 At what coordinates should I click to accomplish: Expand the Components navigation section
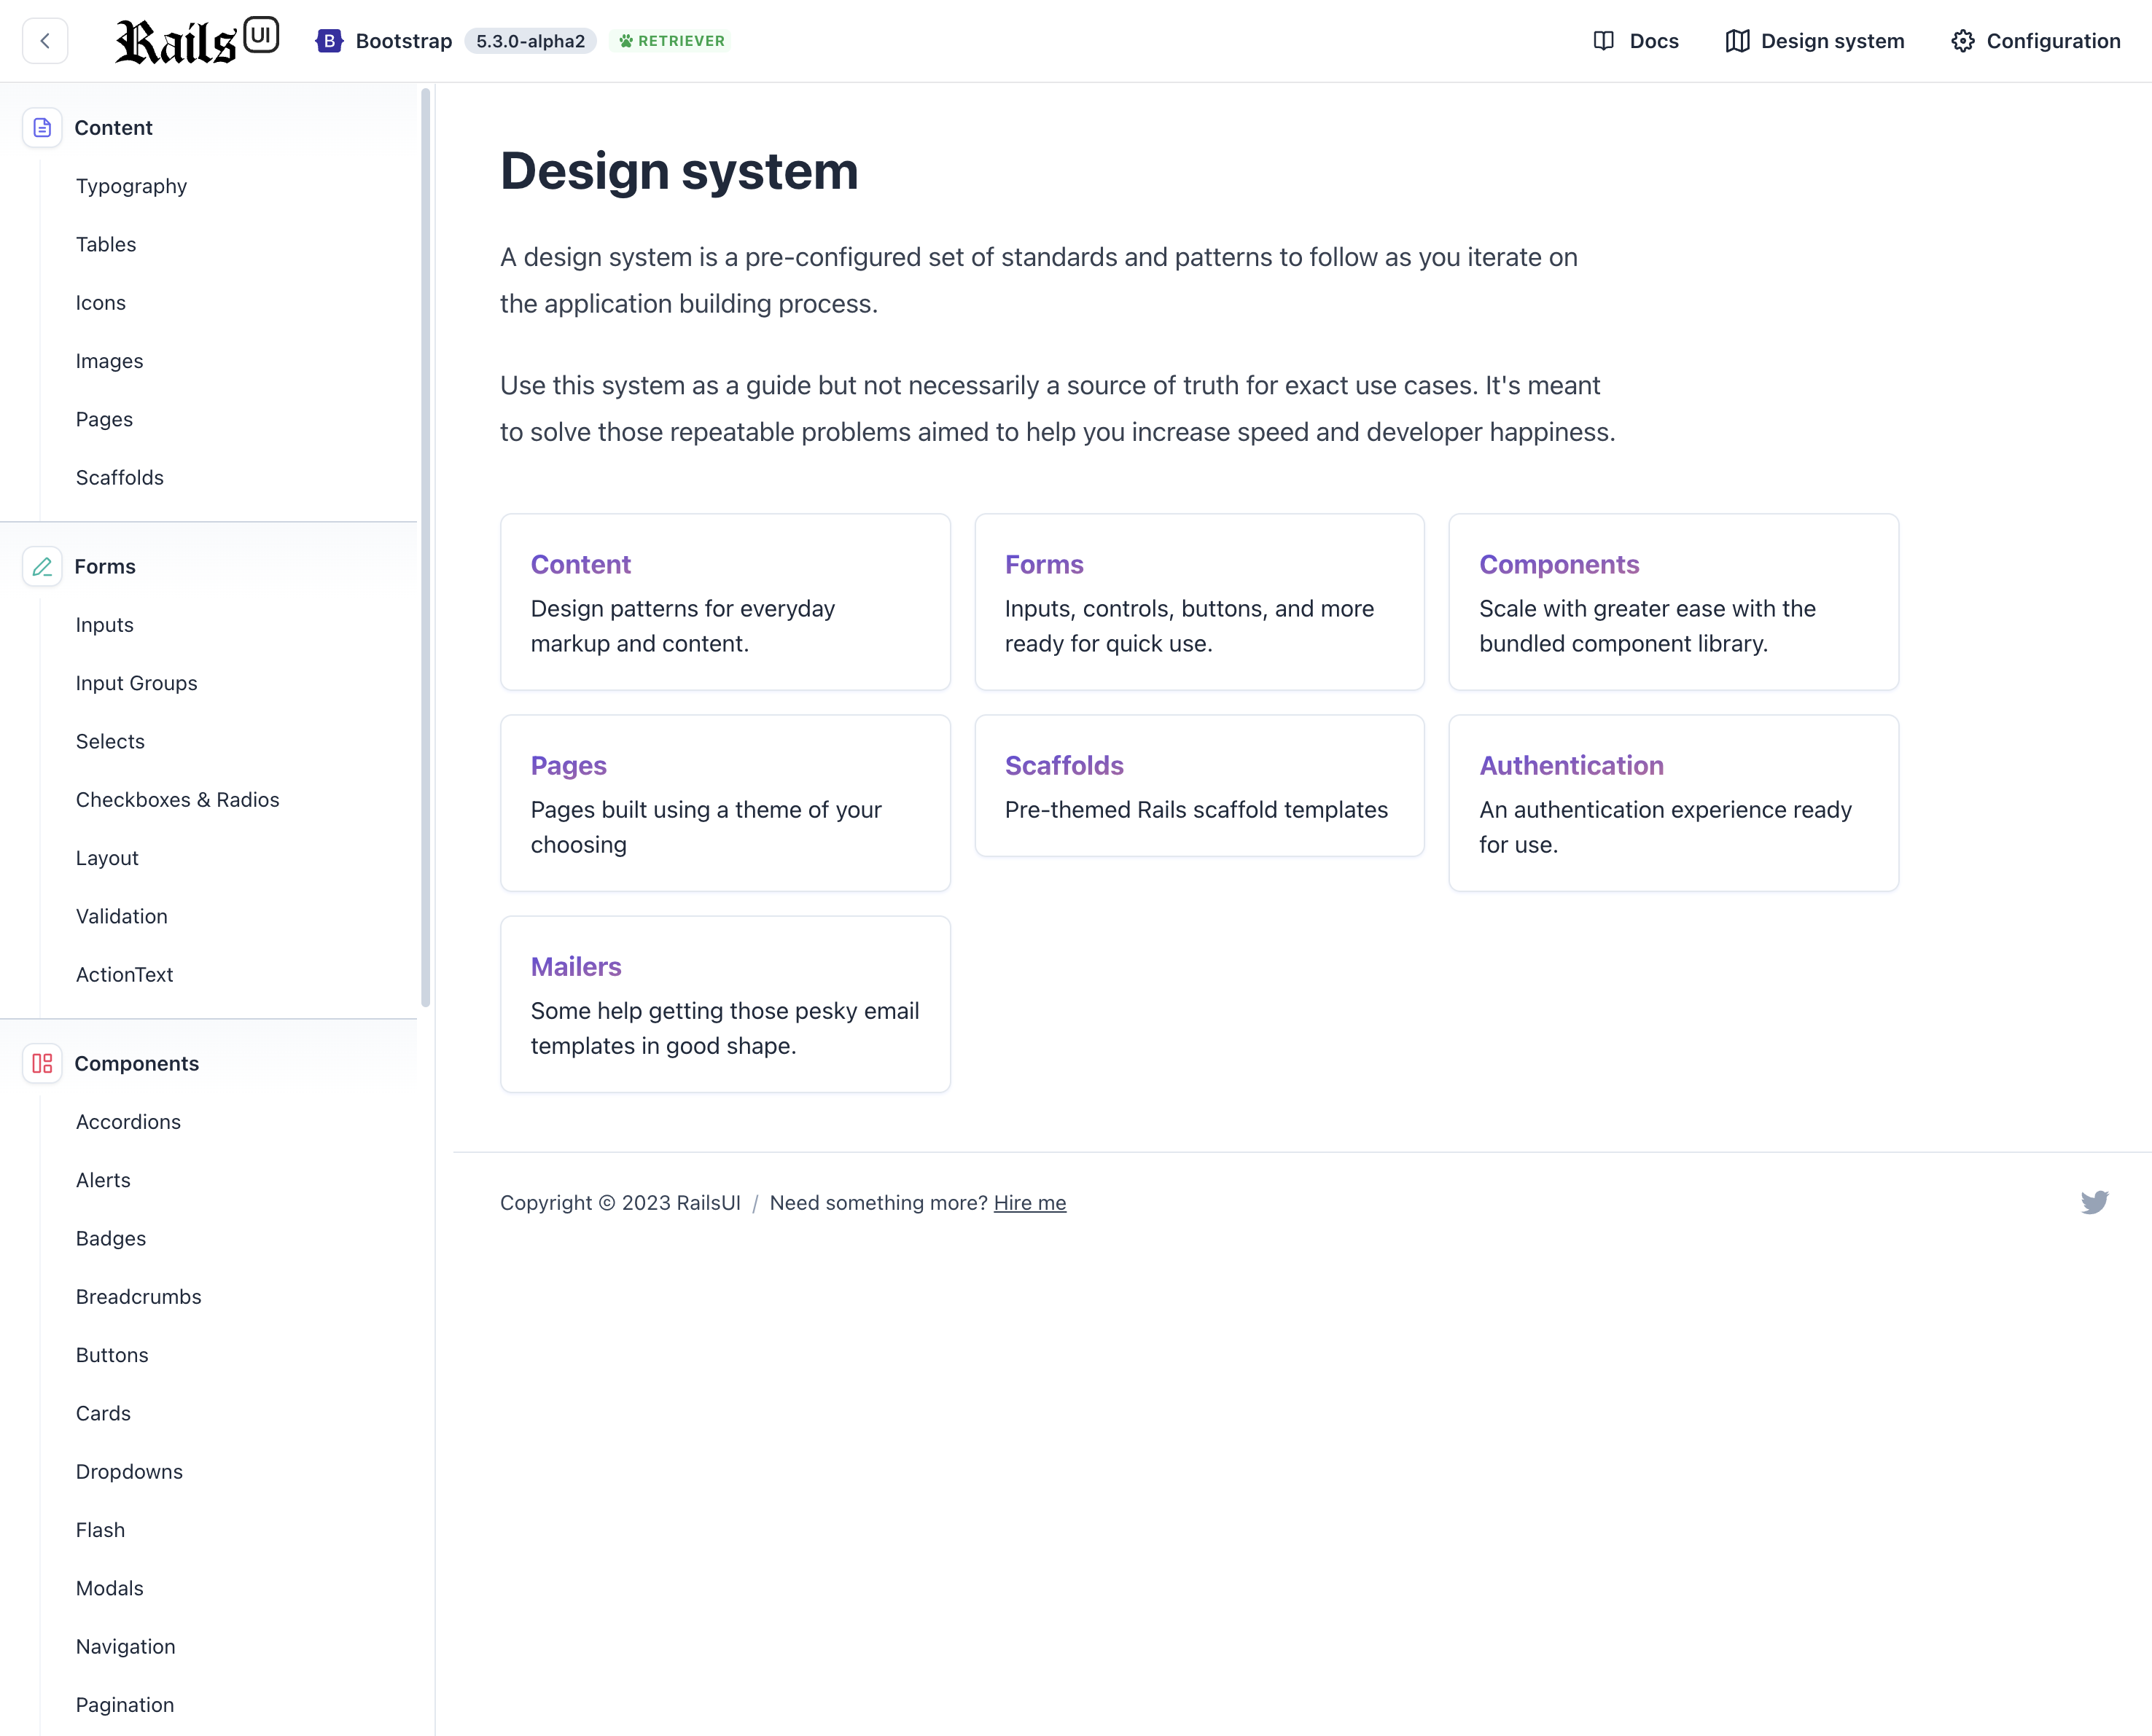[136, 1063]
